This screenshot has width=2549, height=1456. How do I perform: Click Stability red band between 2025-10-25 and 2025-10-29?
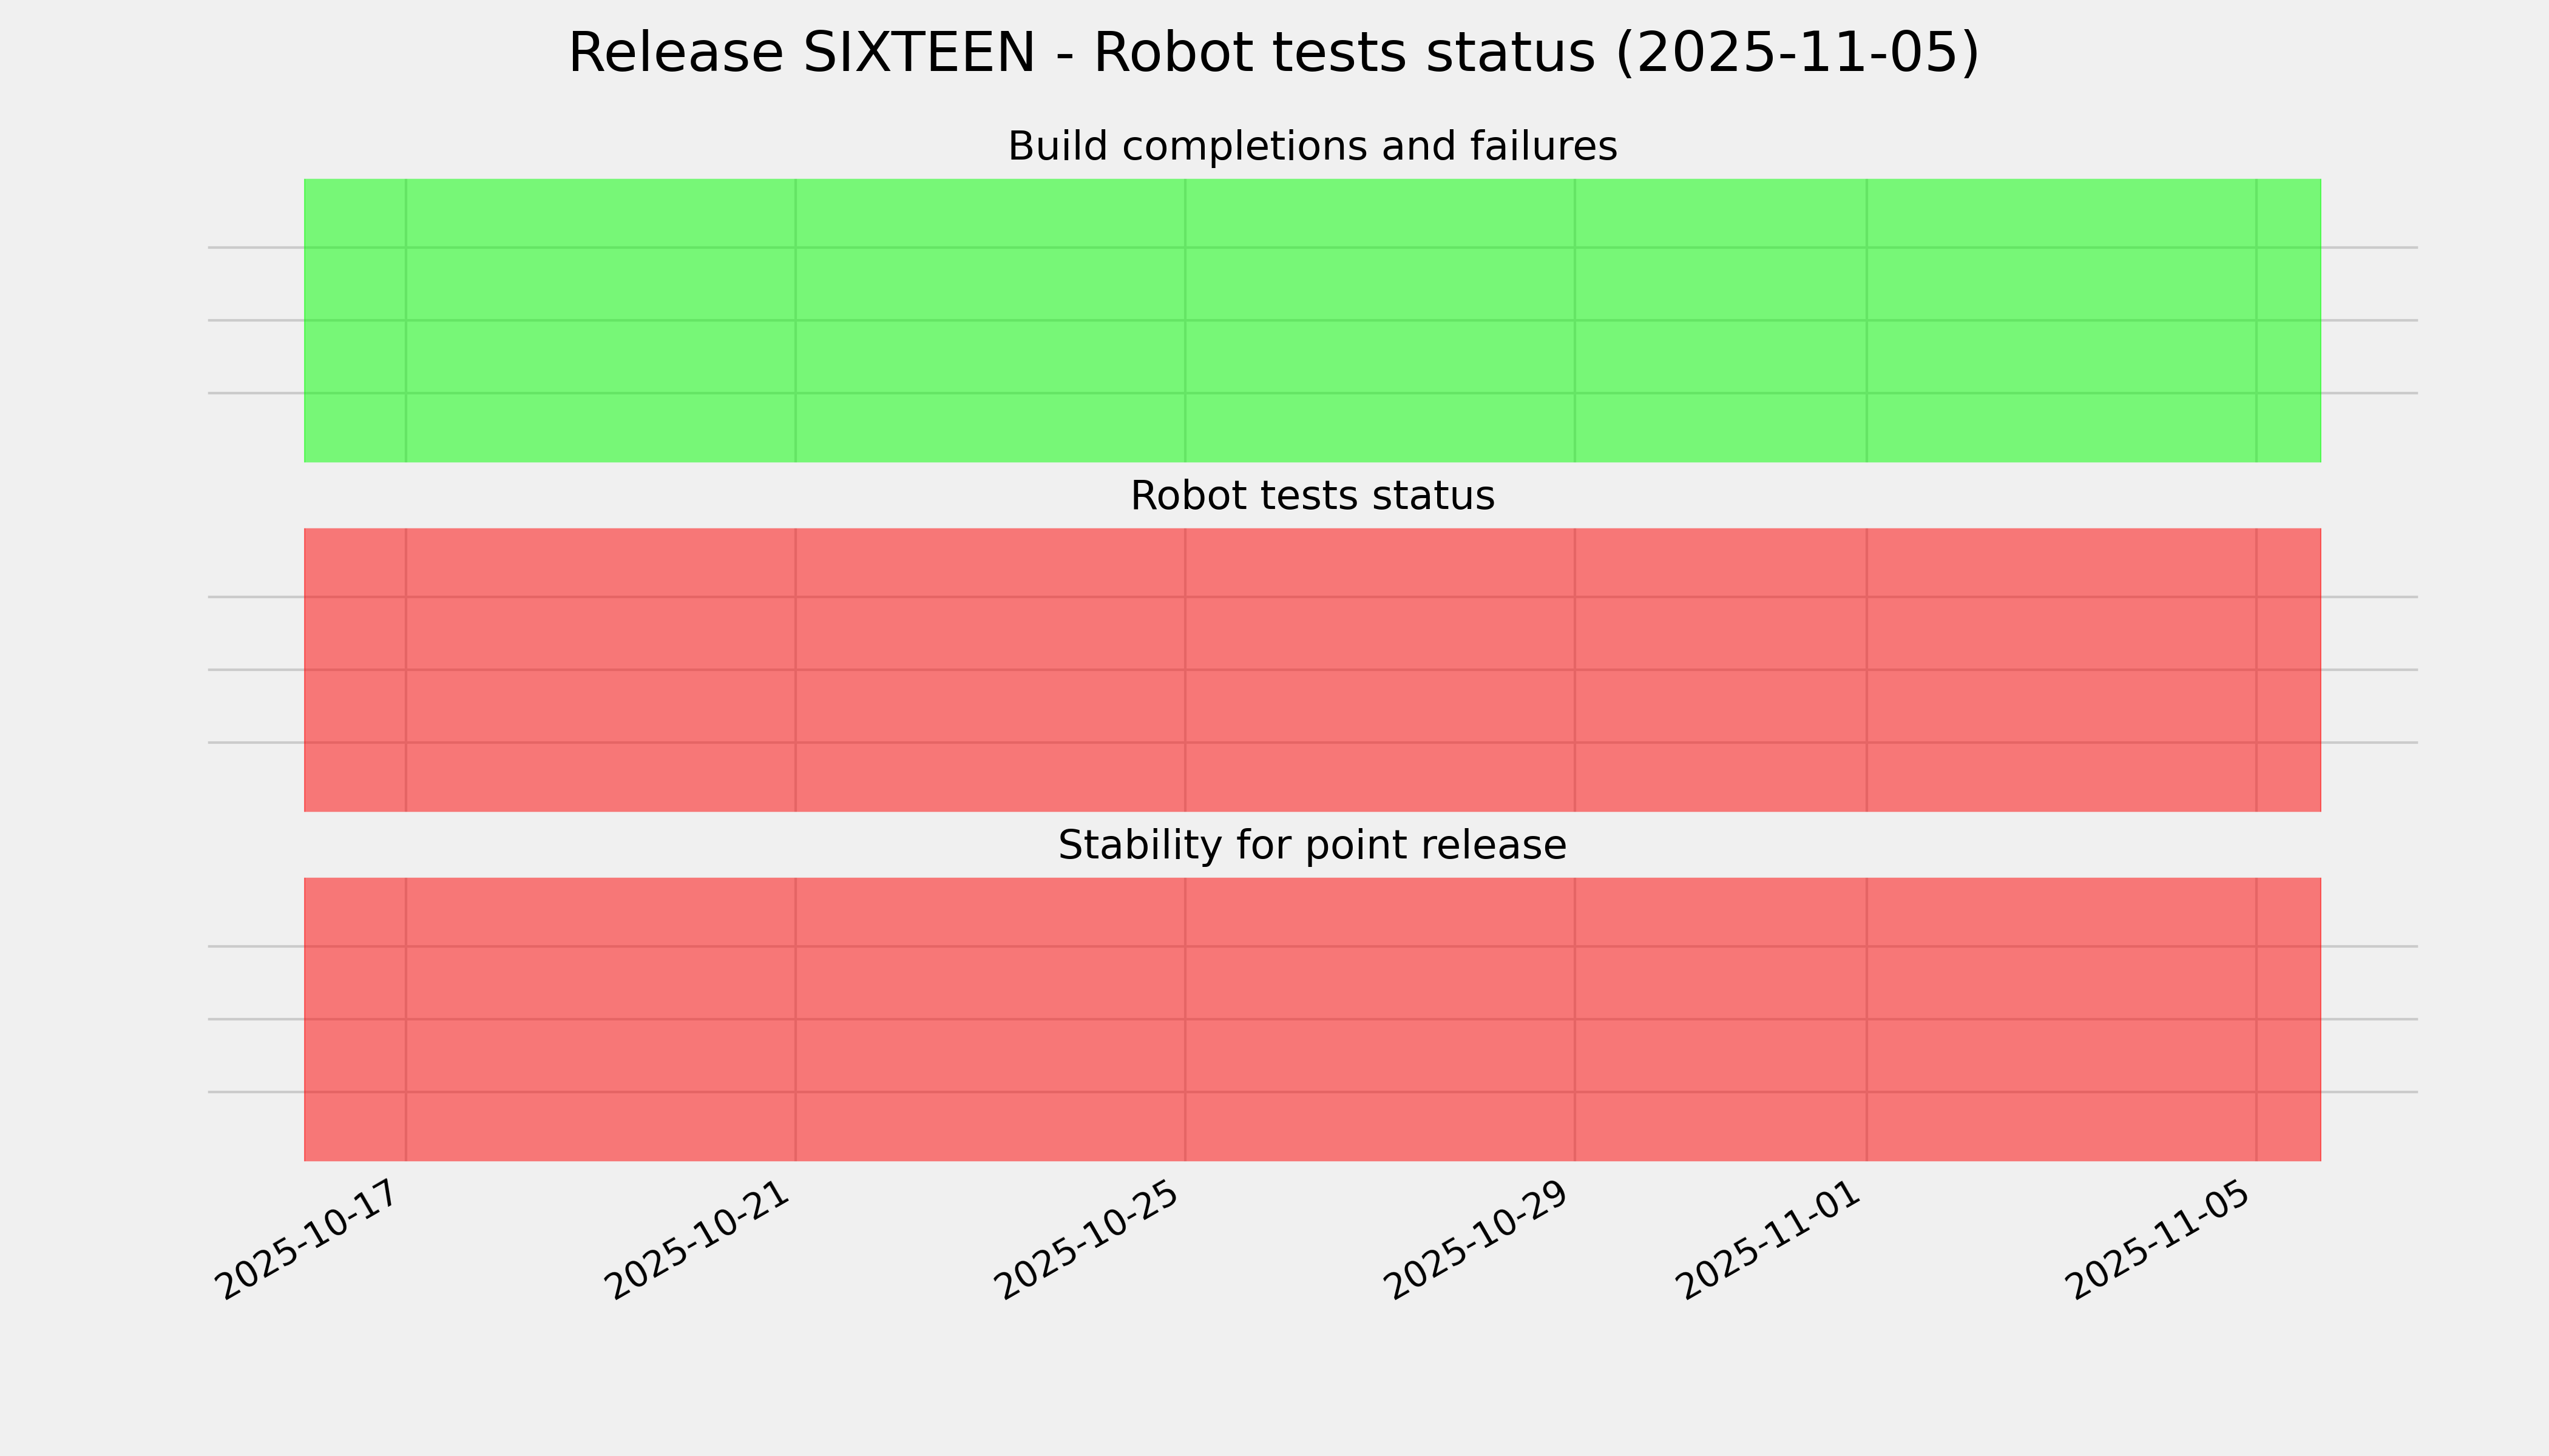tap(1381, 1019)
